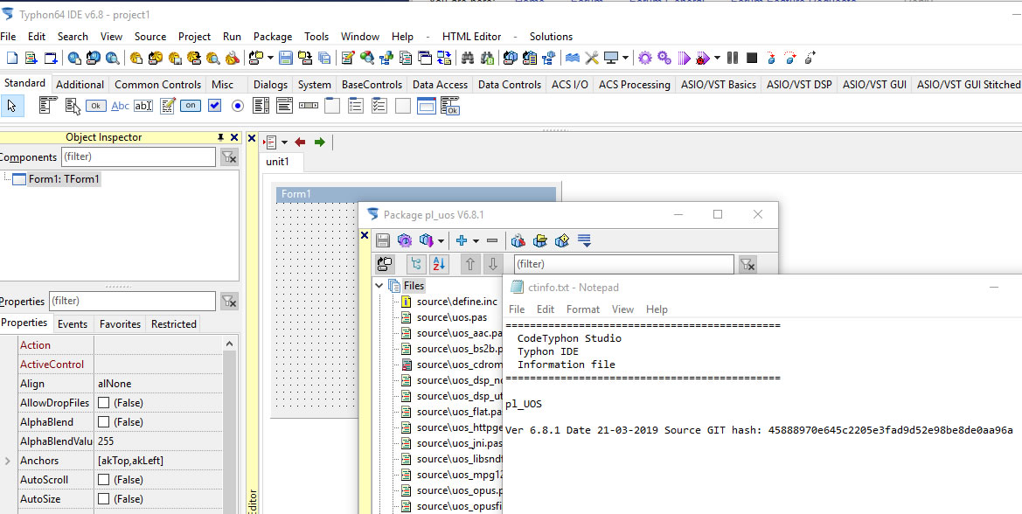Image resolution: width=1022 pixels, height=514 pixels.
Task: Select the TEdit 'abI' palette component
Action: pos(143,106)
